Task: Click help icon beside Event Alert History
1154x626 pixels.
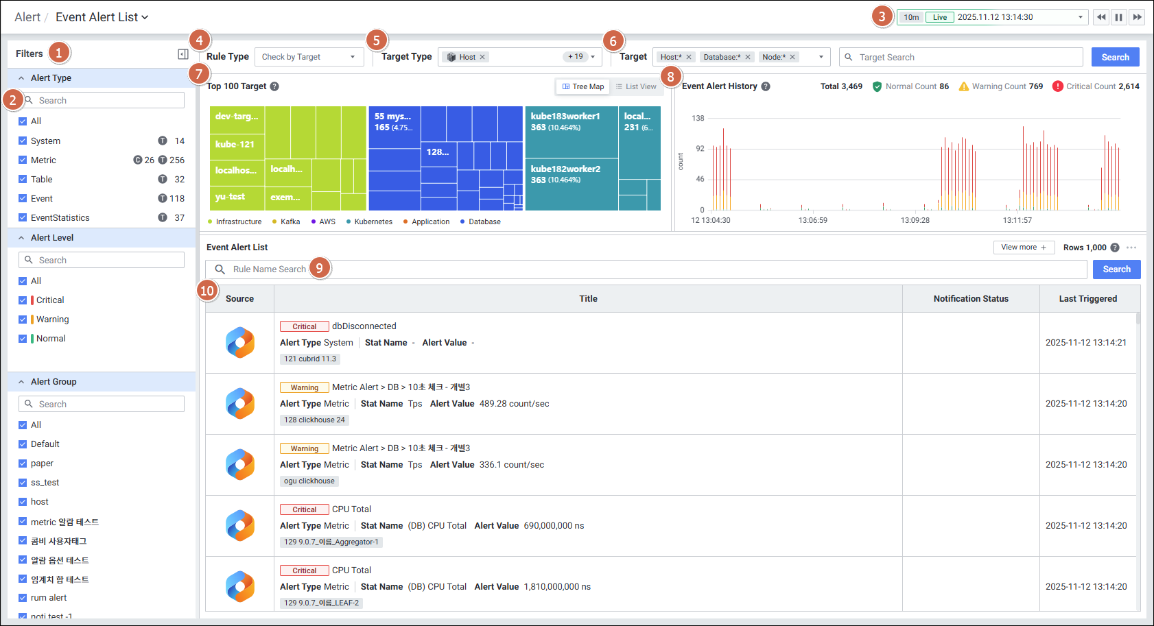Action: [x=766, y=86]
